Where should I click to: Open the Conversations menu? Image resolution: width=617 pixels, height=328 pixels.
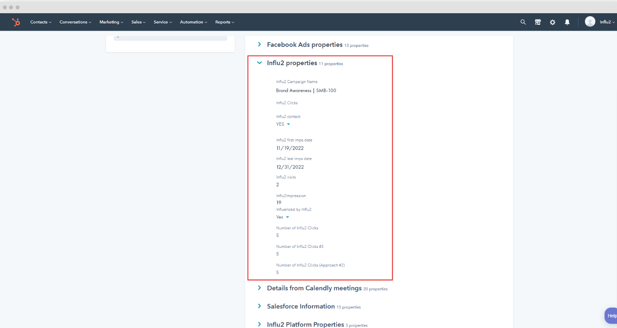click(x=76, y=22)
